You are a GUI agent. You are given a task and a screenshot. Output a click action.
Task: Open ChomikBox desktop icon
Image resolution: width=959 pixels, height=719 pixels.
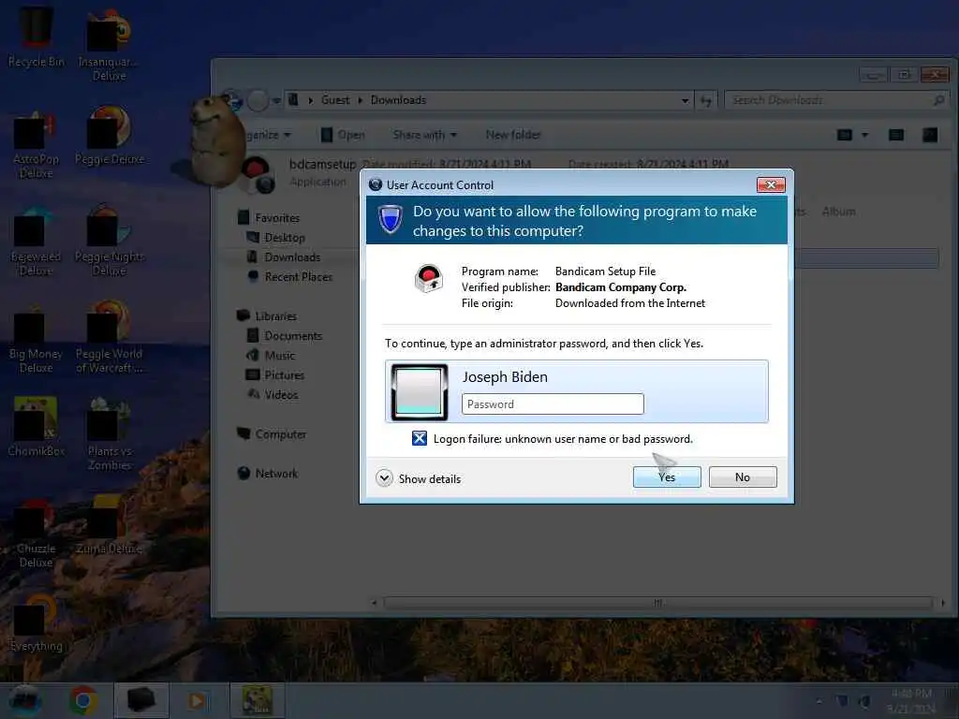(37, 427)
